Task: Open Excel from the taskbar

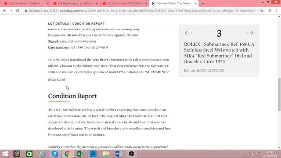Action: pos(80,154)
